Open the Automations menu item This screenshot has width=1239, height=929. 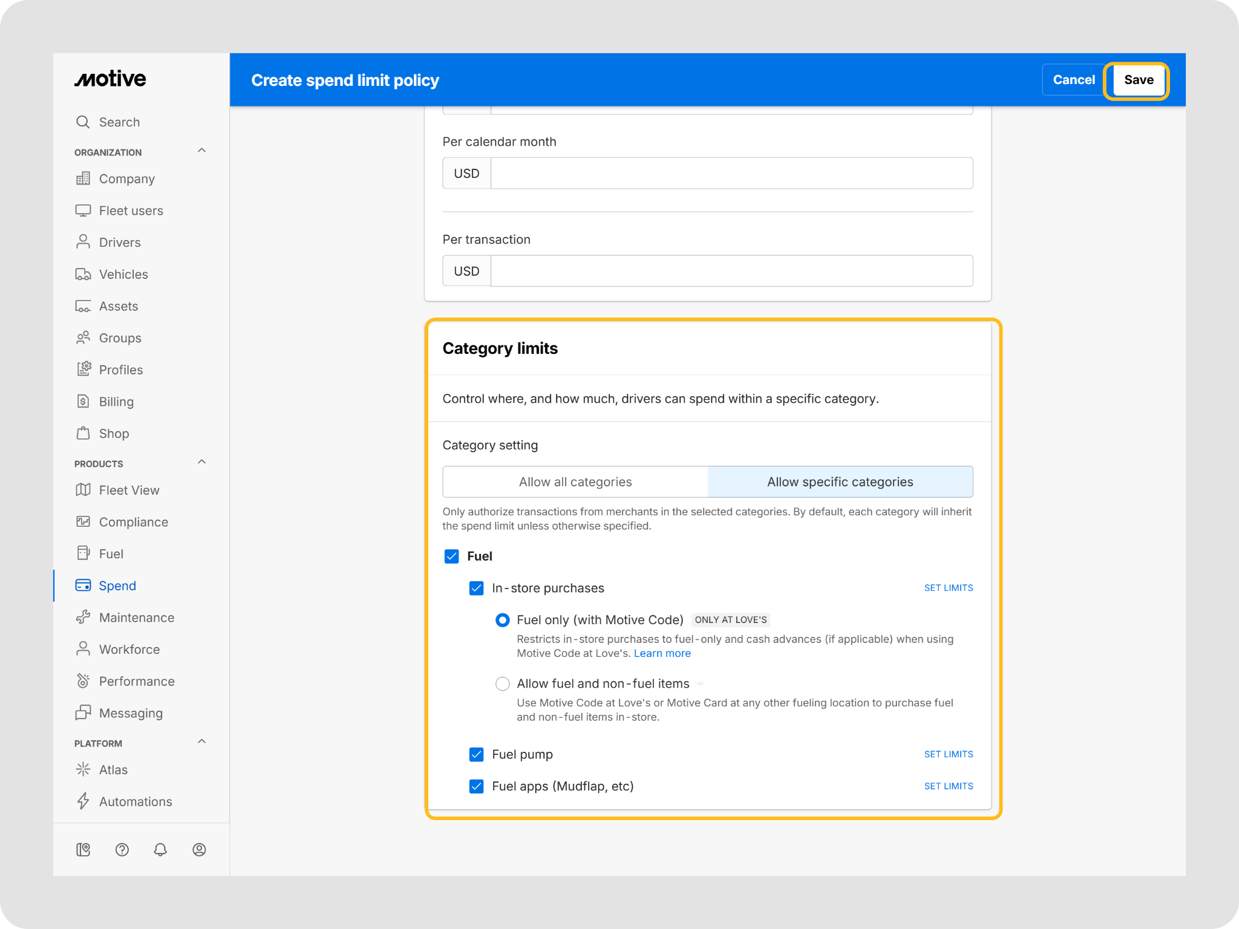142,801
